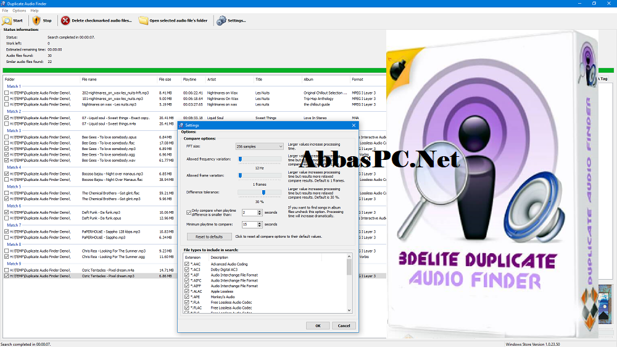
Task: Select Chris Rea Looking For The Summer.ogg file name
Action: click(114, 257)
